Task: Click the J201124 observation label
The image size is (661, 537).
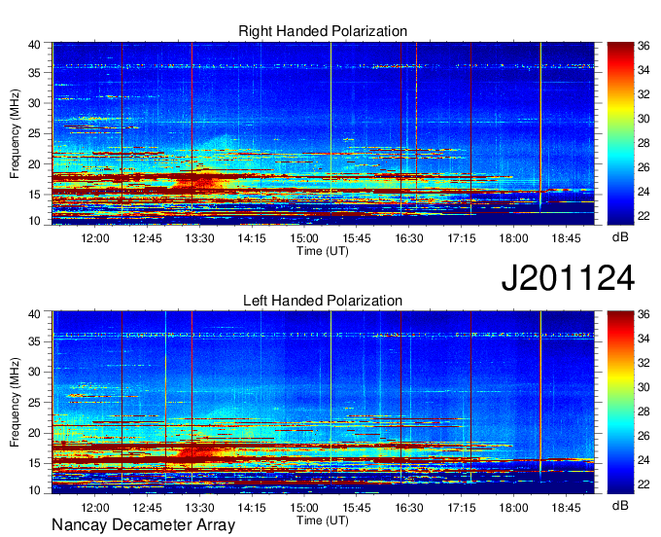Action: [x=568, y=278]
